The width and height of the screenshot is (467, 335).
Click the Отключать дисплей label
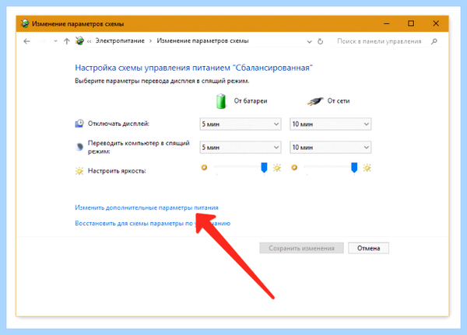[118, 124]
